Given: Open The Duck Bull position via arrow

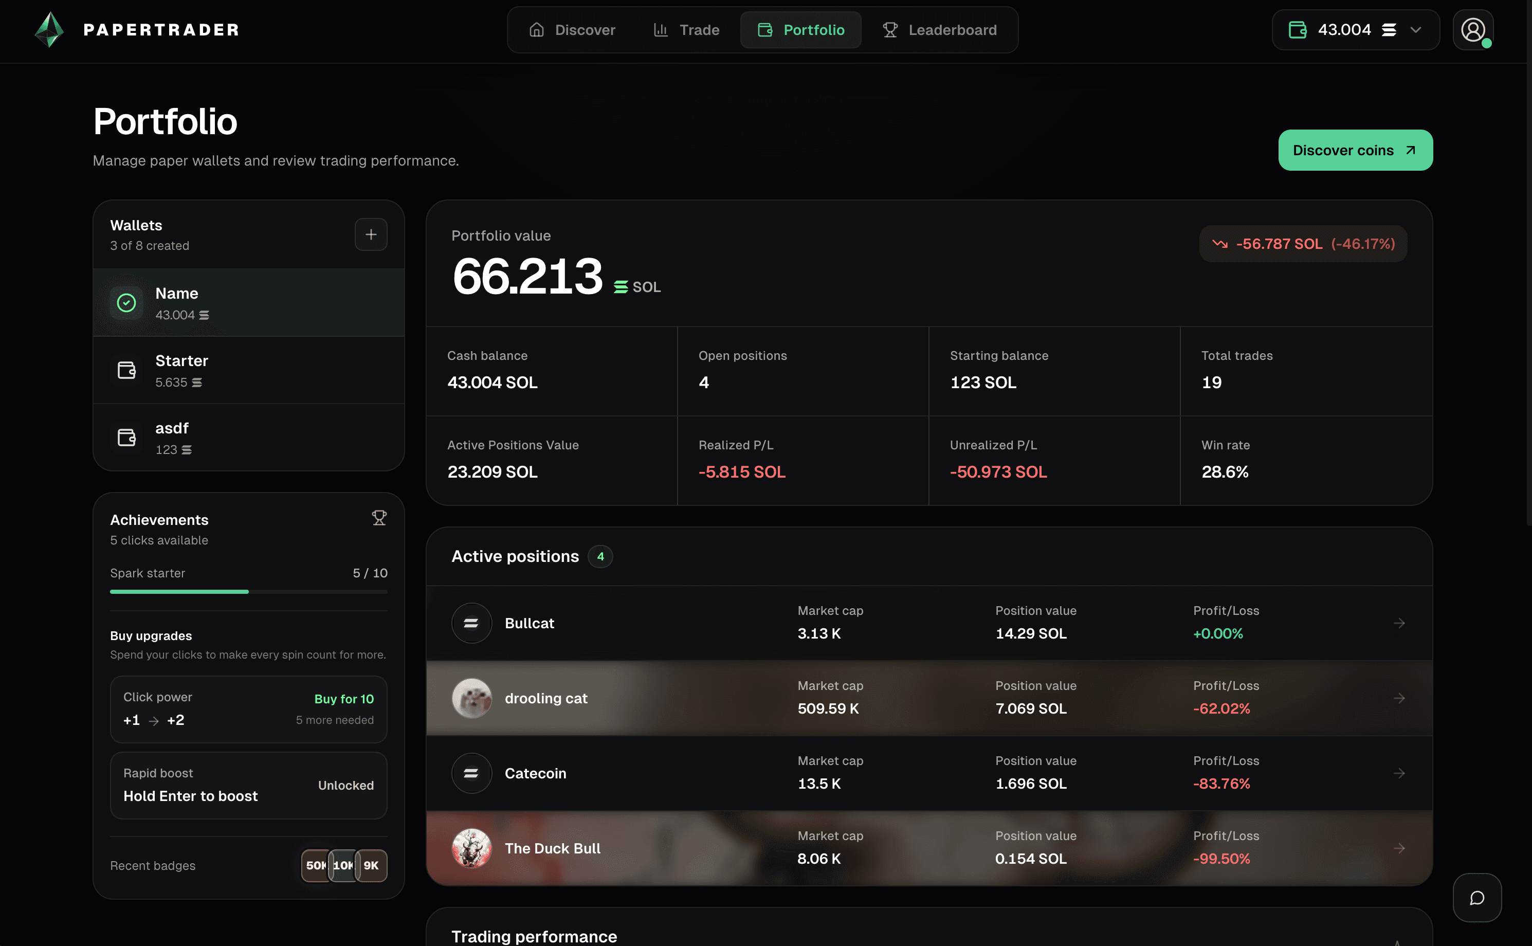Looking at the screenshot, I should pos(1399,848).
